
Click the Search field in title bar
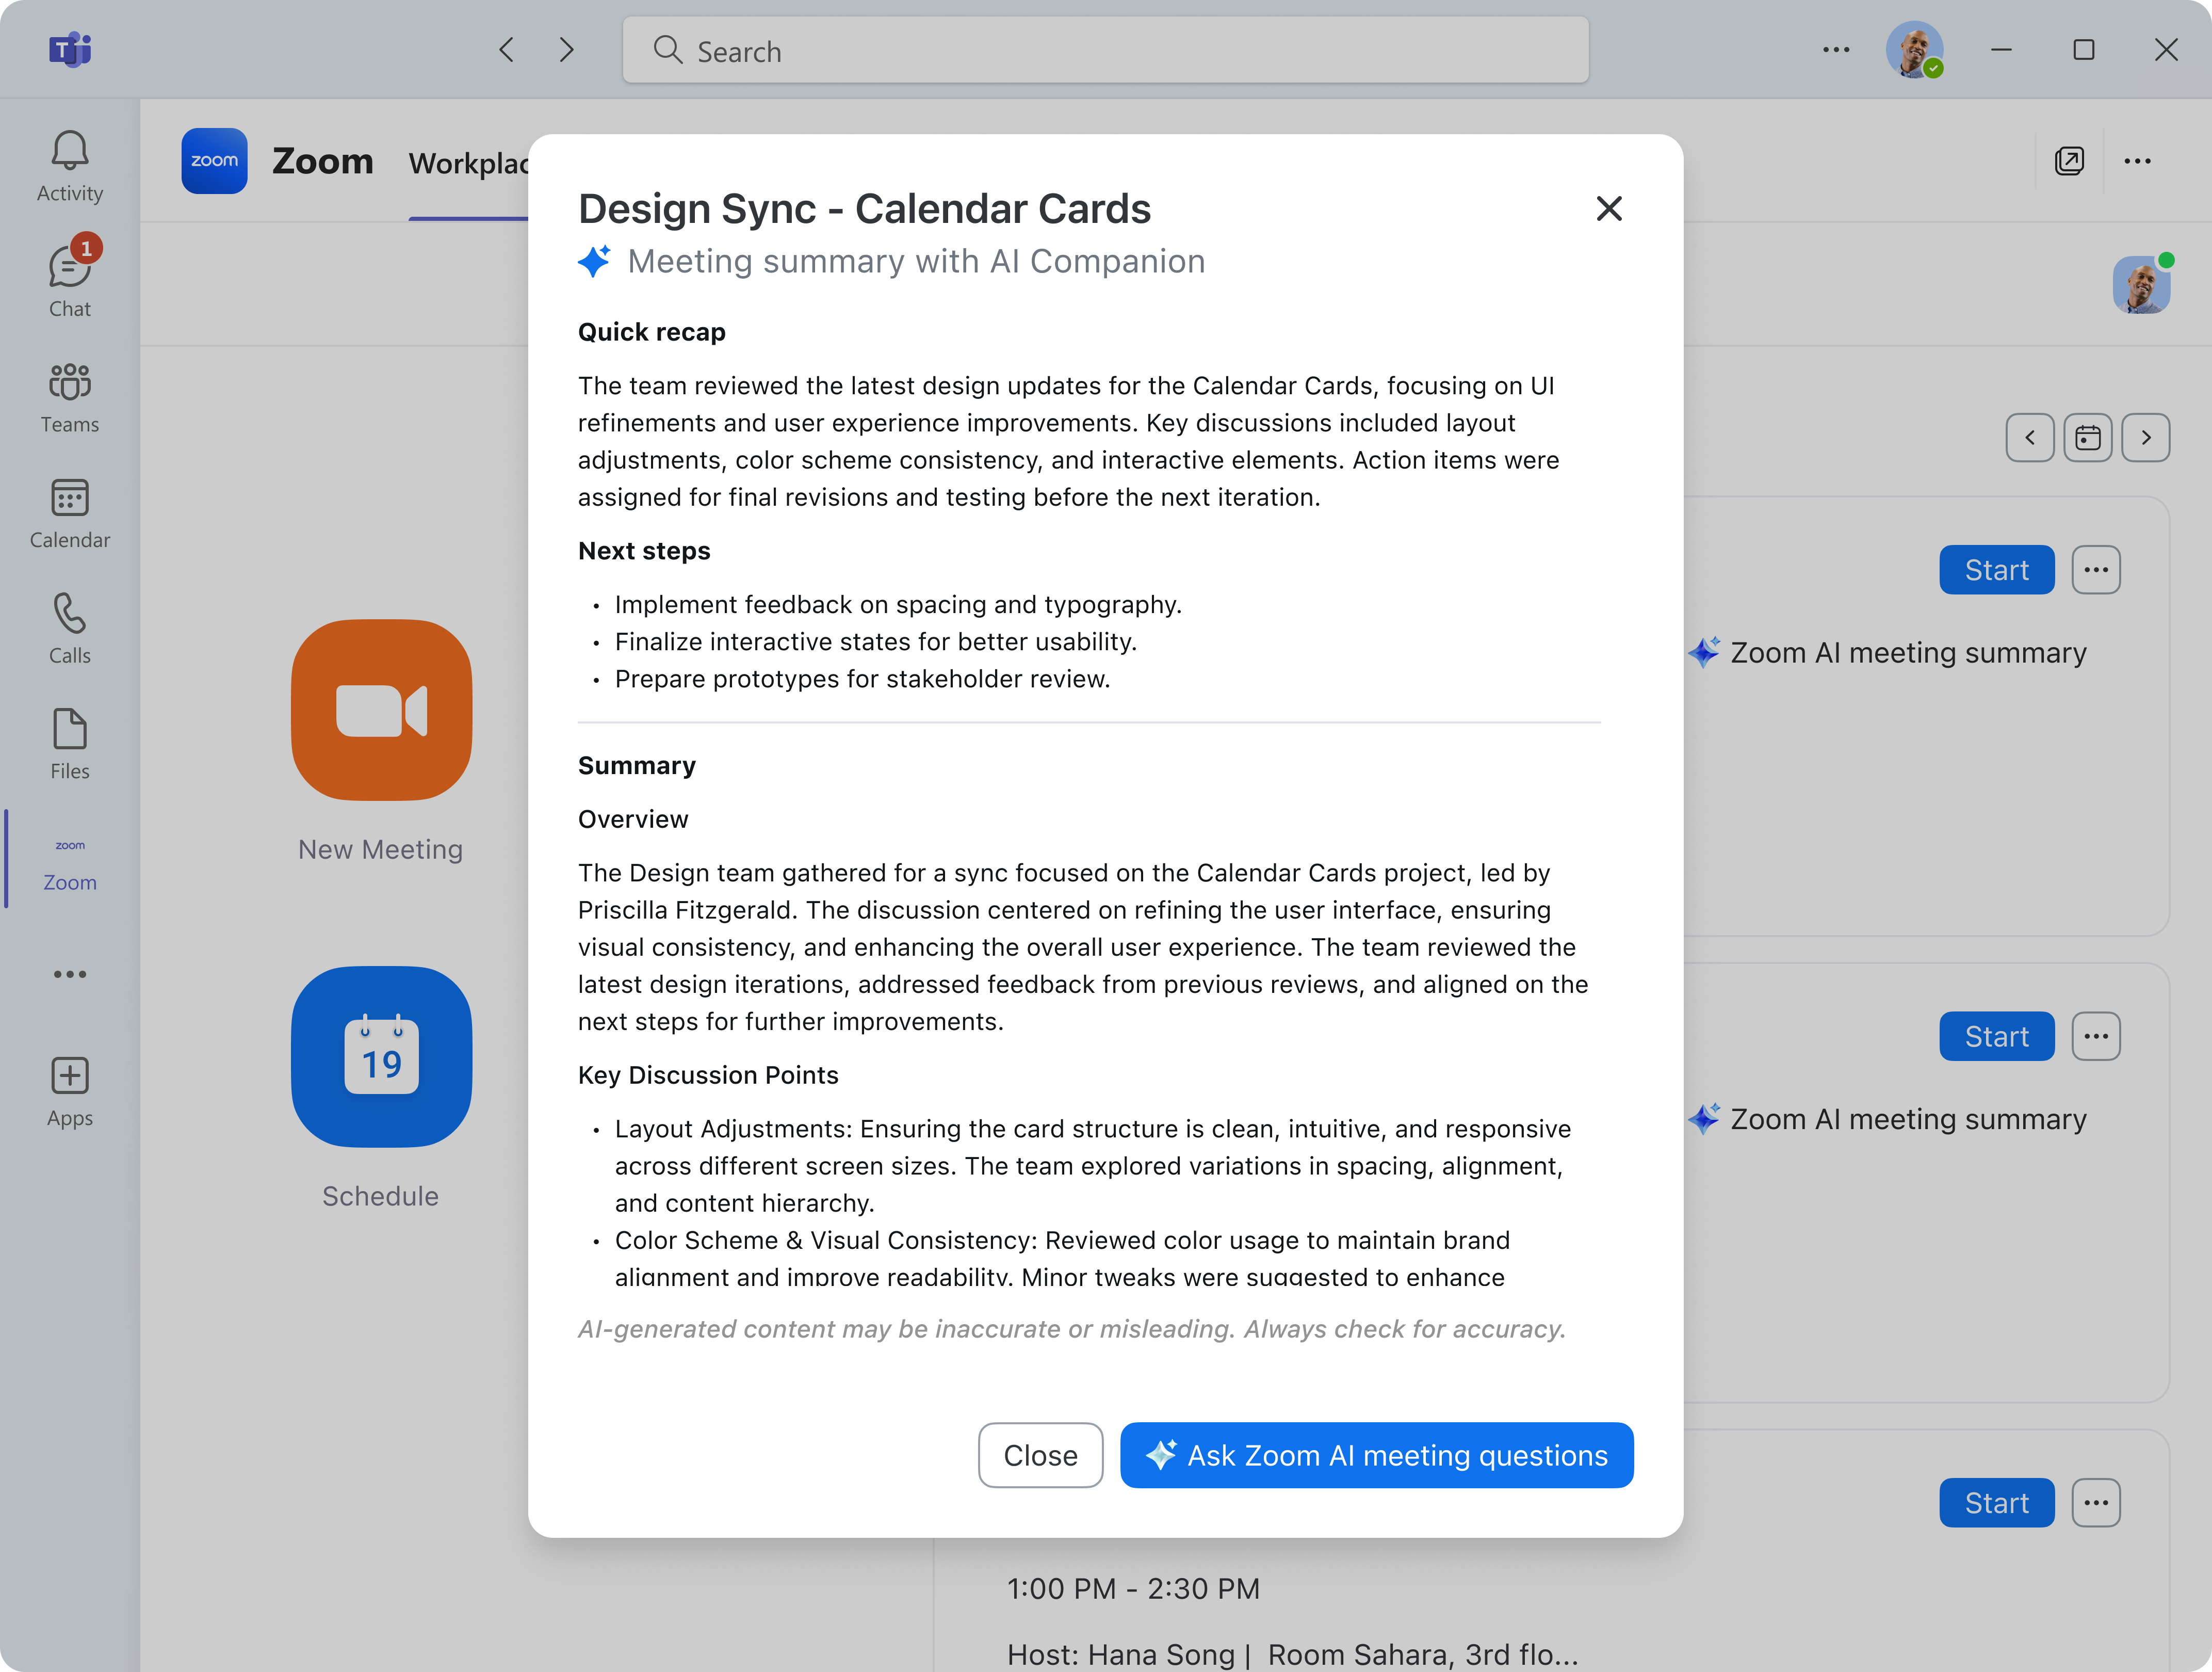(x=1105, y=50)
